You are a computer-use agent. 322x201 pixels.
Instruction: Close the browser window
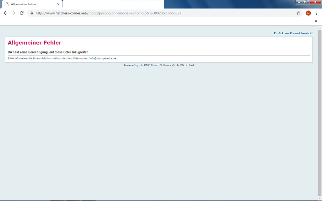pos(315,2)
